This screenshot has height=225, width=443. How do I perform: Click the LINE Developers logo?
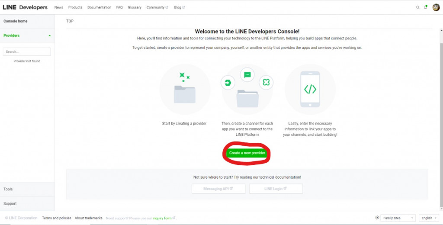(25, 7)
